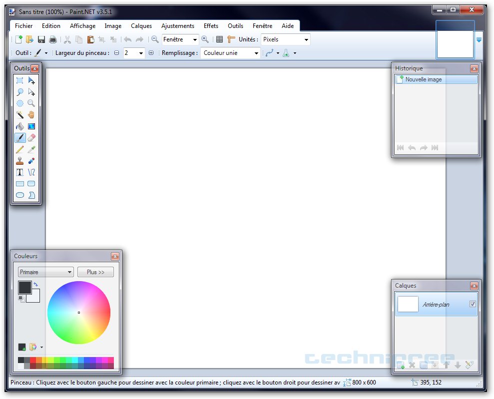
Task: Select the Clone Stamp tool
Action: 19,161
